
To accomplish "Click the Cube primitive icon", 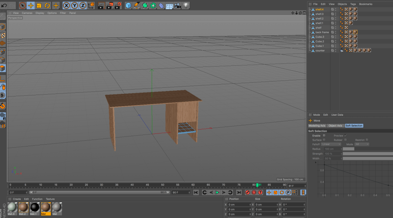I will coord(128,5).
